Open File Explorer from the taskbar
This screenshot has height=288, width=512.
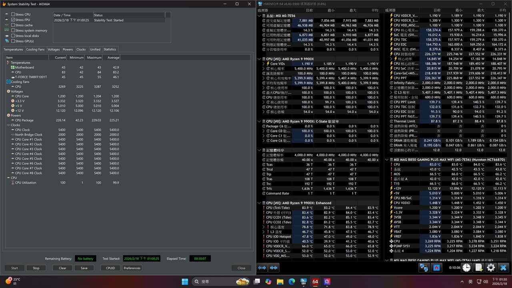pyautogui.click(x=280, y=282)
